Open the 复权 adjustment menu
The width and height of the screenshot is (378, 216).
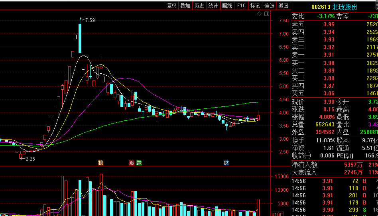[171, 6]
